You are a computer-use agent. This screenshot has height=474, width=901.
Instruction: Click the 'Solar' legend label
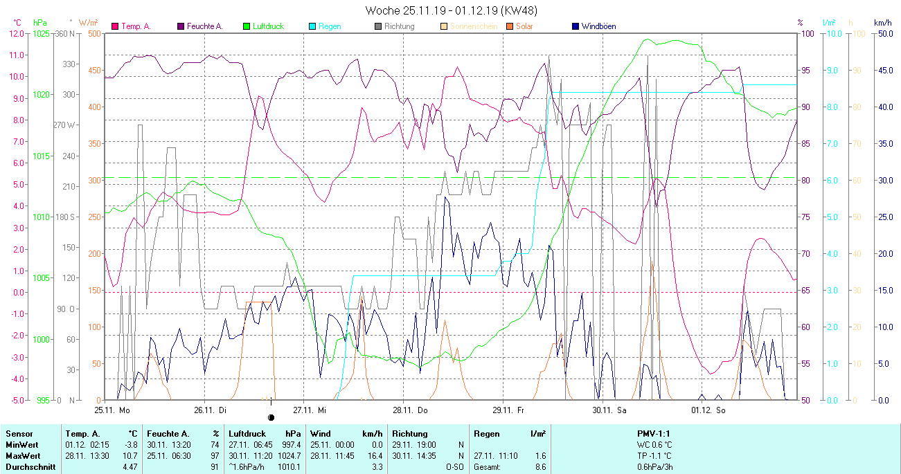[525, 26]
